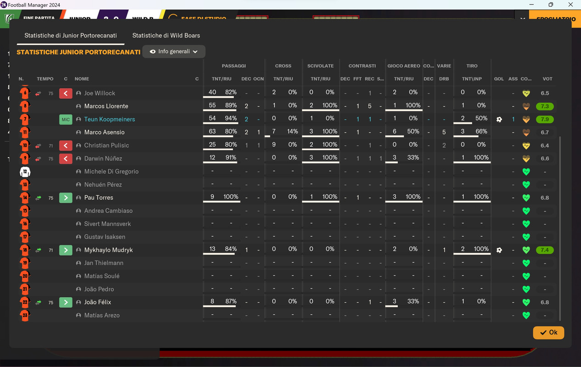Click the GIOCO AEREO column group header
The image size is (581, 367).
point(404,66)
